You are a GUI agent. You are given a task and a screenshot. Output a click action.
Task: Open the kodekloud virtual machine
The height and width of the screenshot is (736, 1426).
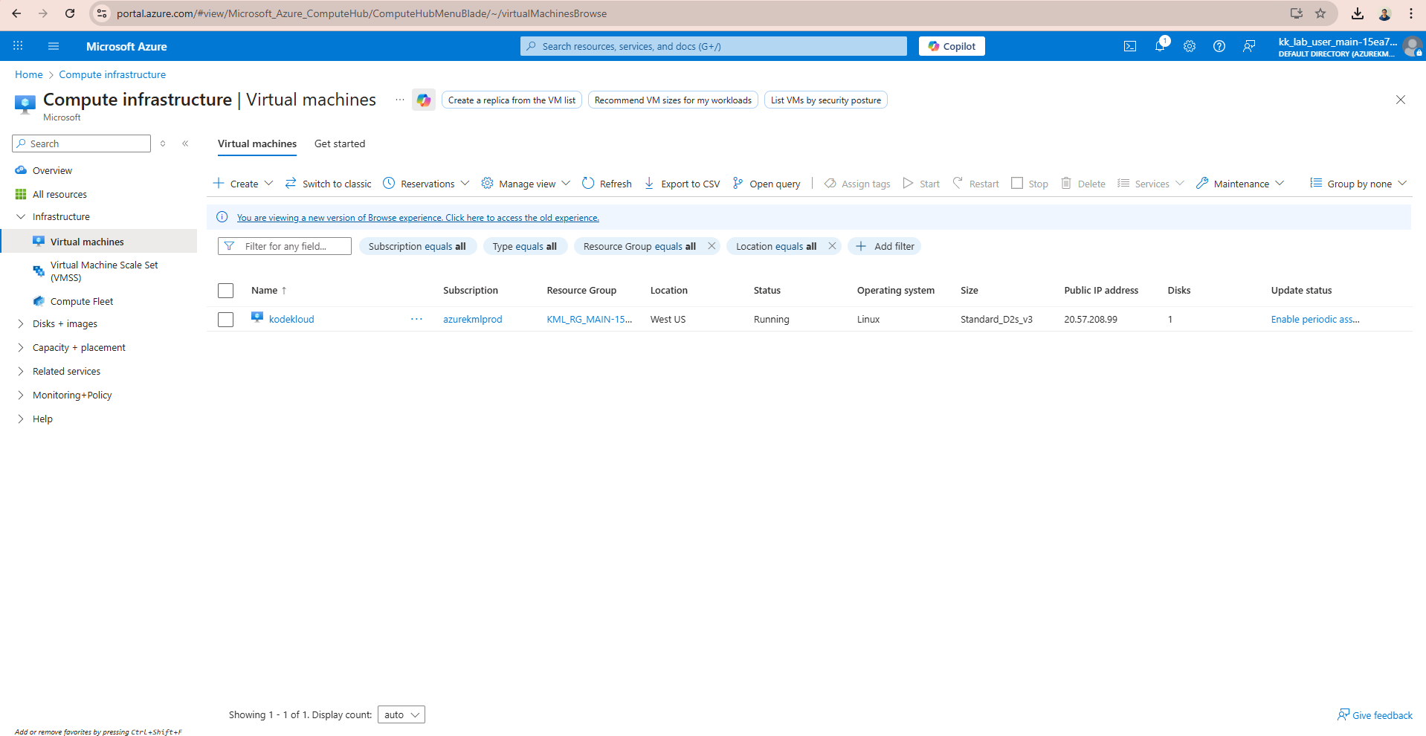pyautogui.click(x=291, y=319)
